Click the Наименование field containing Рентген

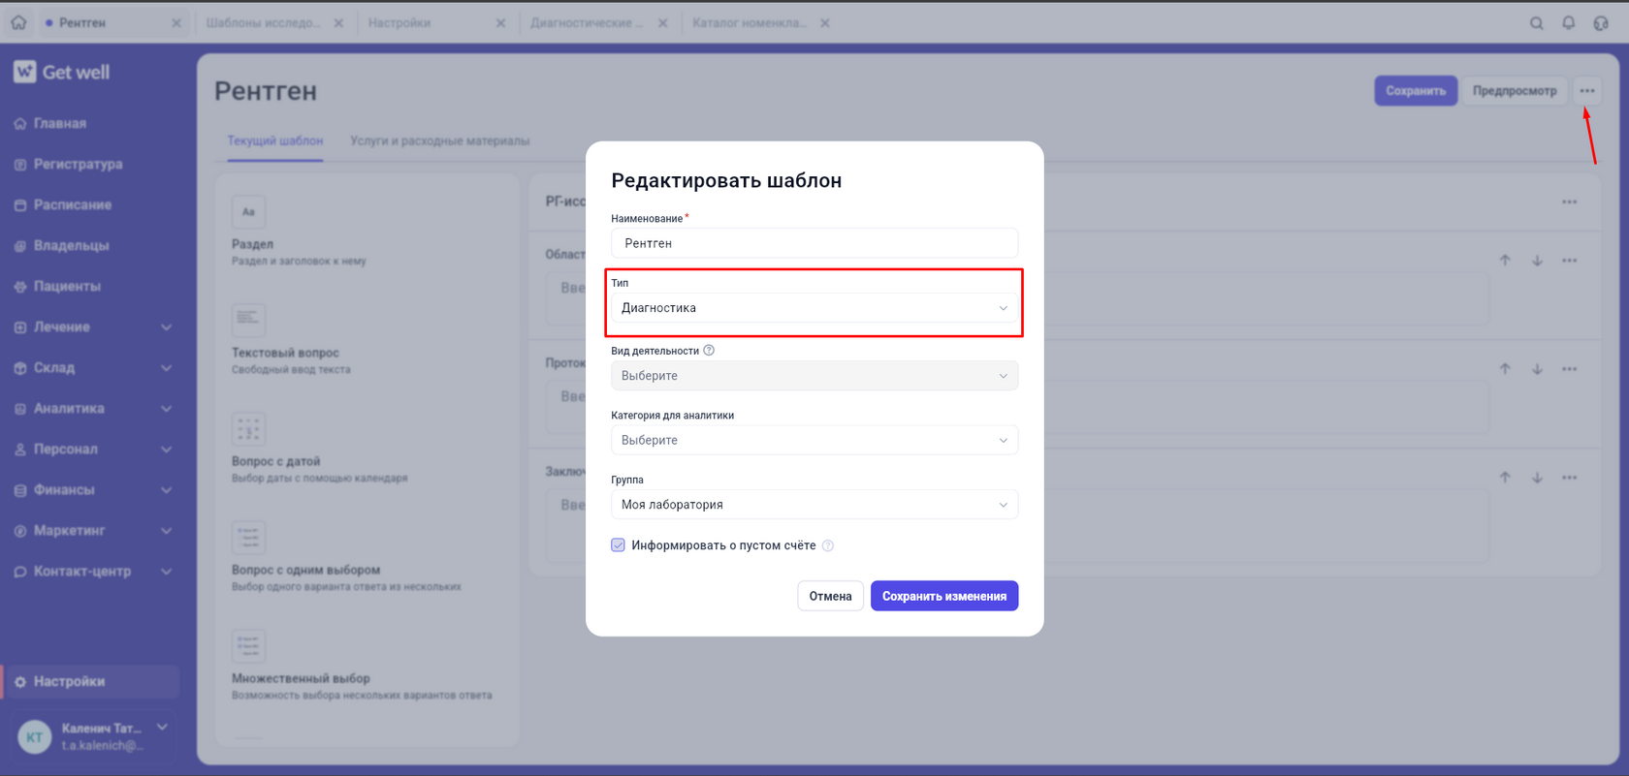pyautogui.click(x=814, y=243)
